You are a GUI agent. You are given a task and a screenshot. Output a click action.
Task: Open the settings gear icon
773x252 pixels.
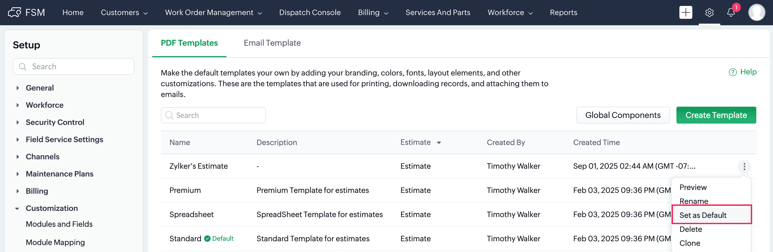(709, 13)
